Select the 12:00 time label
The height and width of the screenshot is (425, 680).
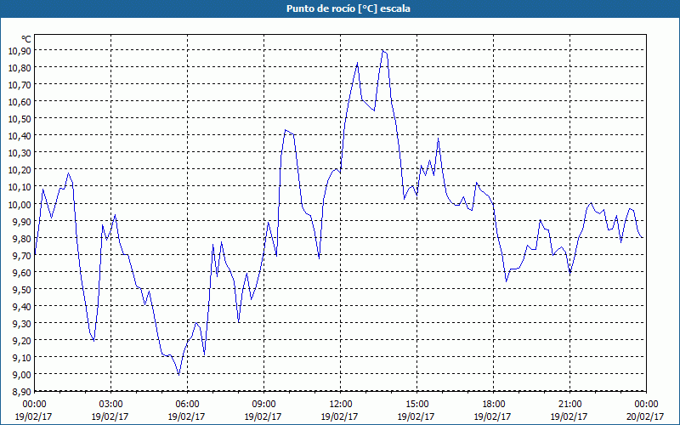(x=341, y=405)
